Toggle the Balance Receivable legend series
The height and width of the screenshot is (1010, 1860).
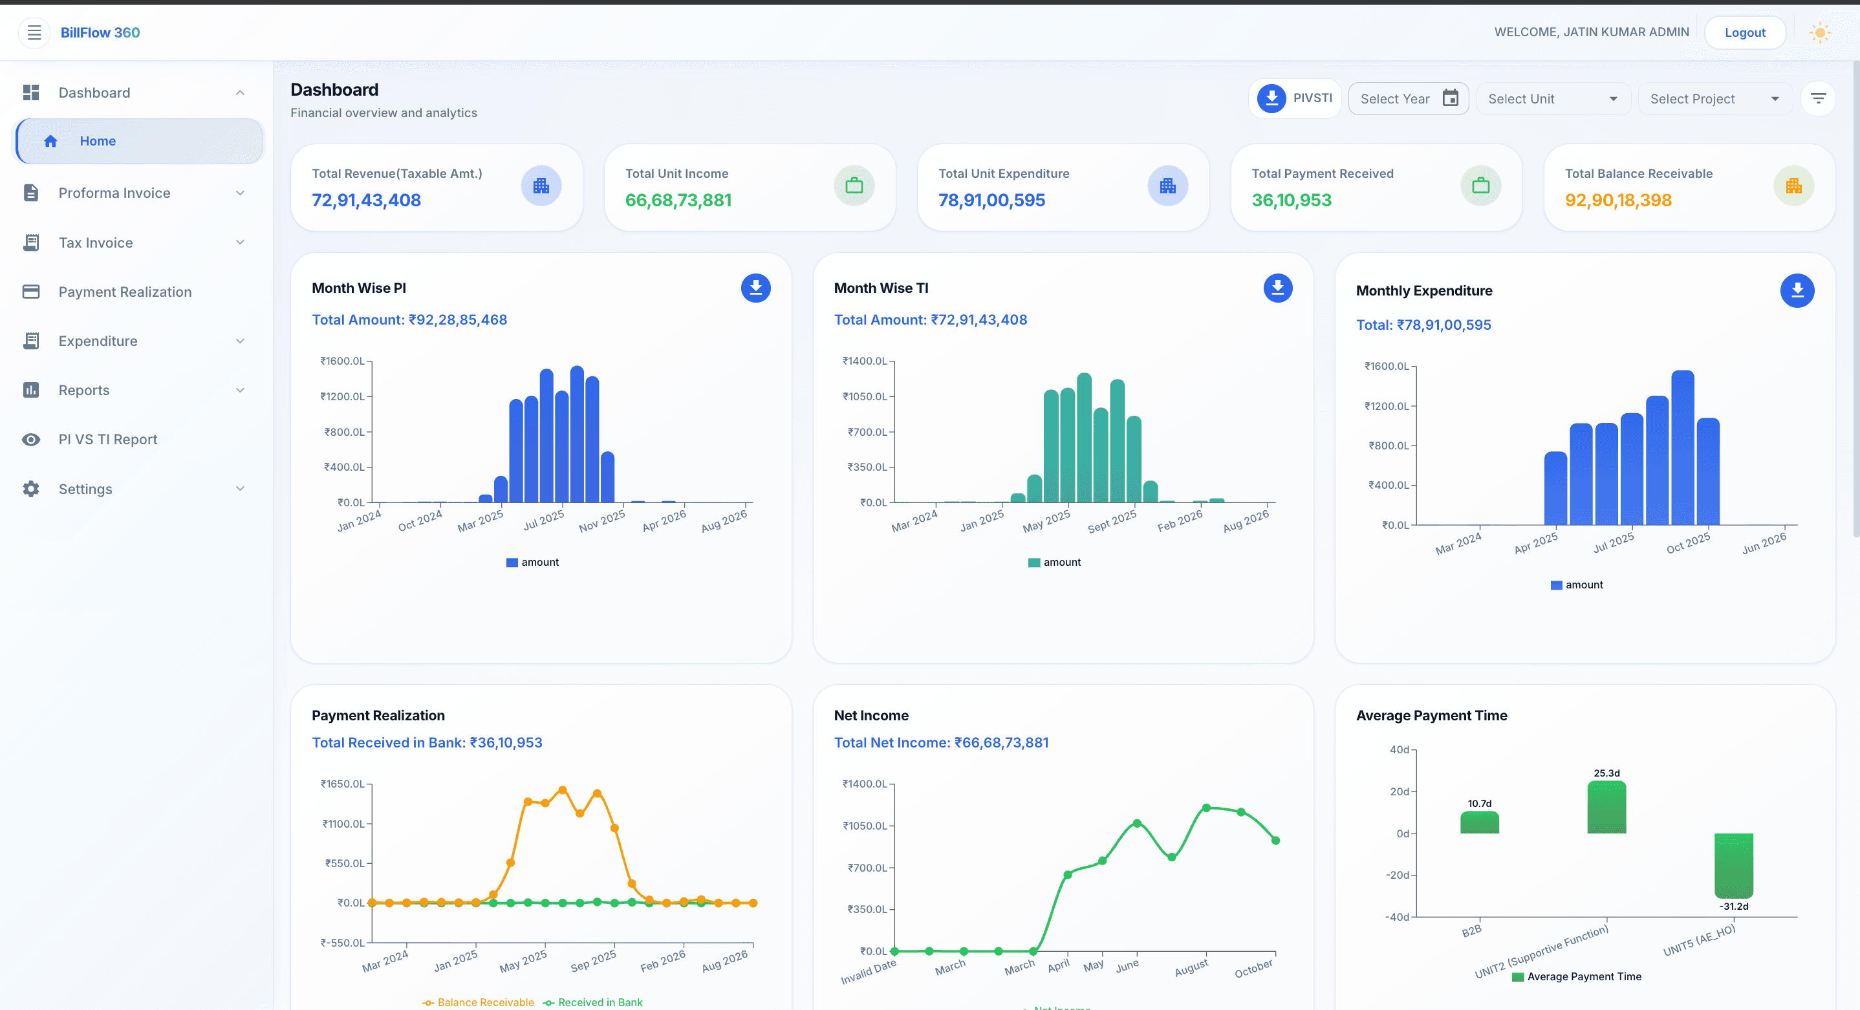point(478,1002)
